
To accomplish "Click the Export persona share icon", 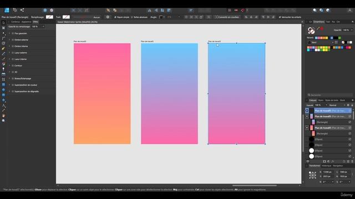I will [x=22, y=10].
